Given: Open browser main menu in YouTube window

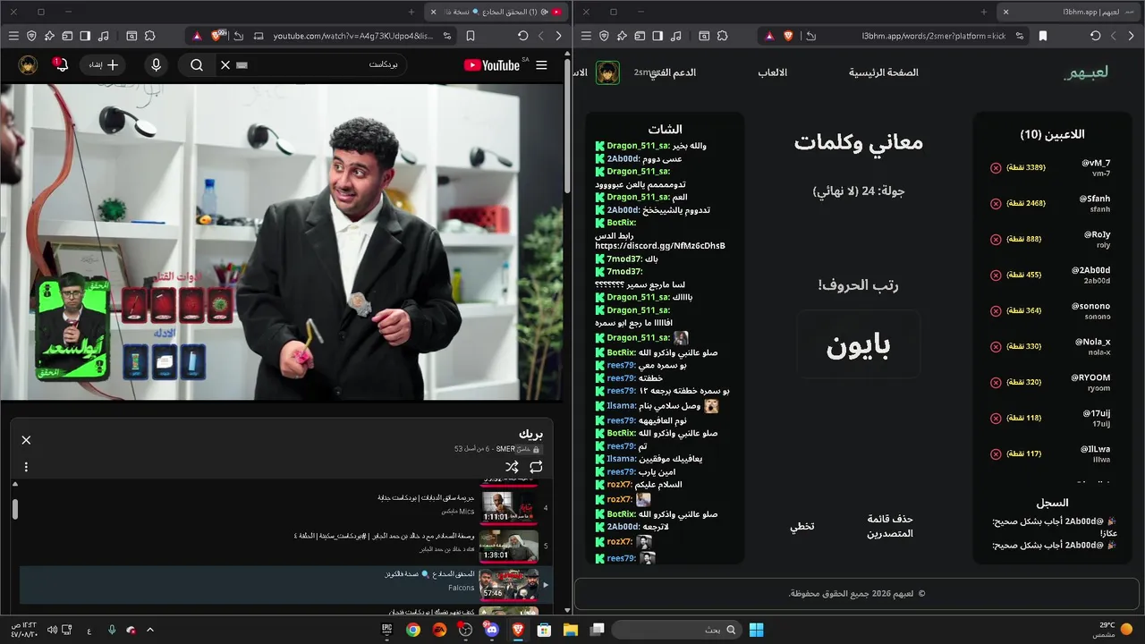Looking at the screenshot, I should (13, 36).
